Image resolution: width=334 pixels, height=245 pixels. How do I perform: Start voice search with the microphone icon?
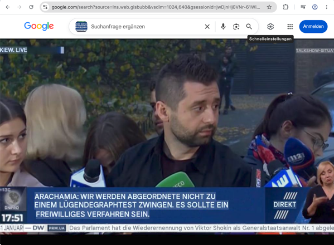pos(223,27)
